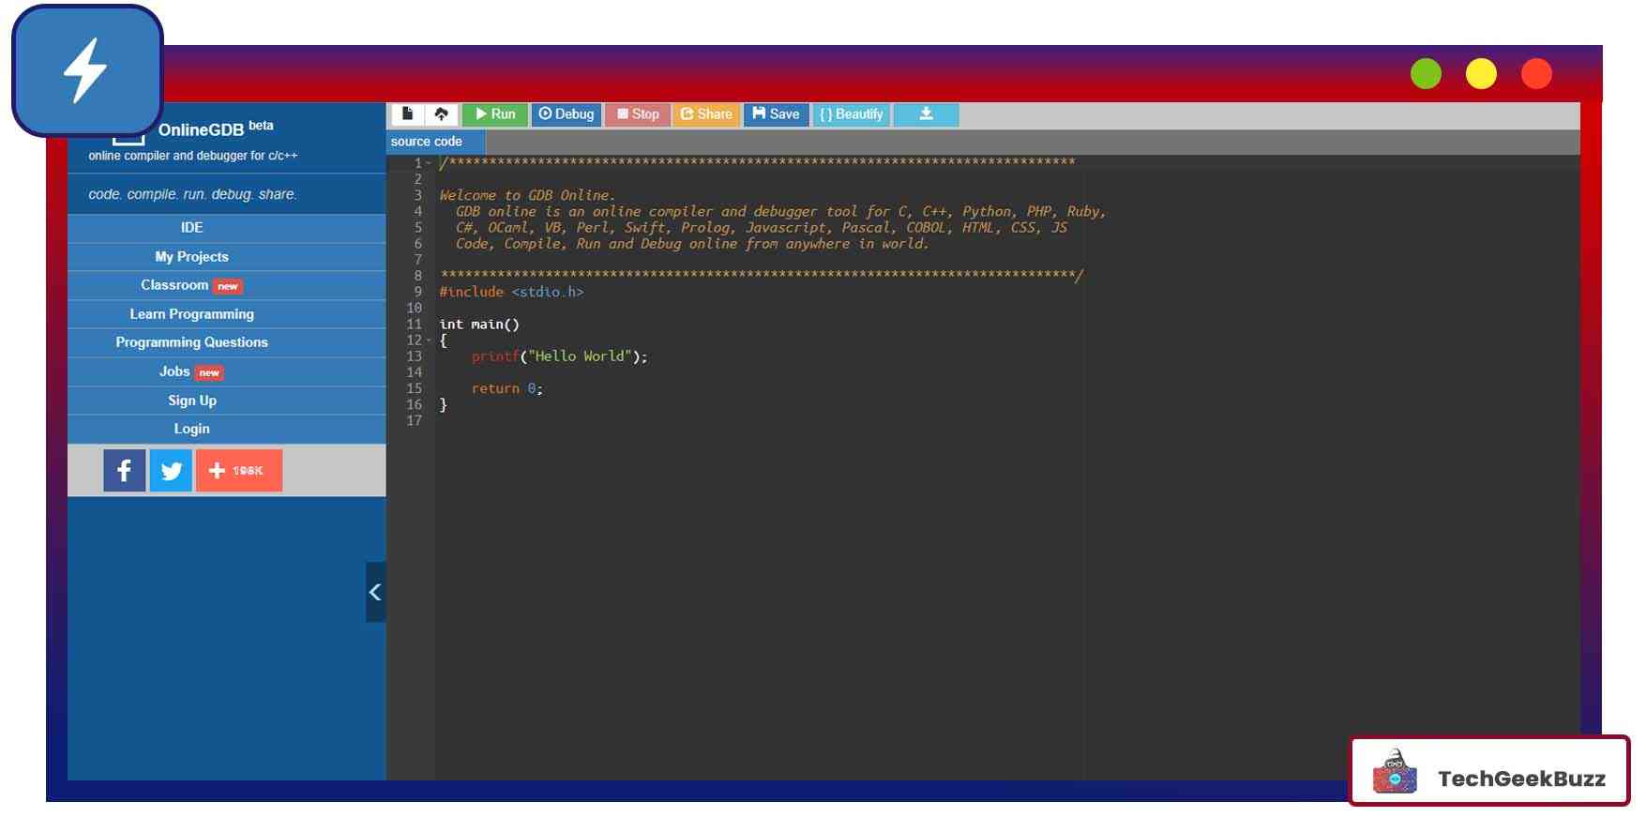The height and width of the screenshot is (817, 1646).
Task: Run the program with Run button
Action: [495, 114]
